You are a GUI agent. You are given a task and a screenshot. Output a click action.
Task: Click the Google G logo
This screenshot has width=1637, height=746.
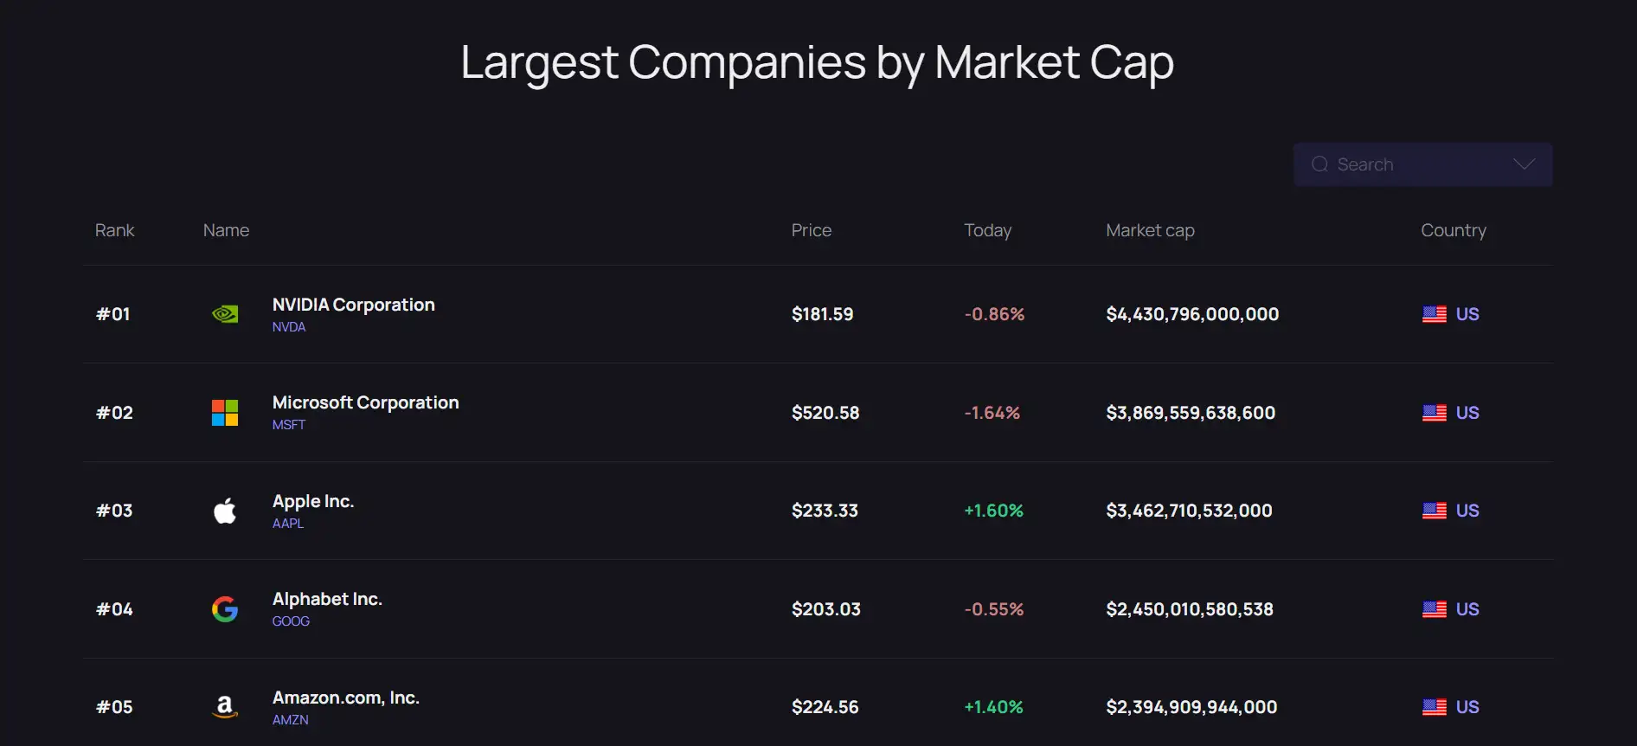tap(225, 609)
